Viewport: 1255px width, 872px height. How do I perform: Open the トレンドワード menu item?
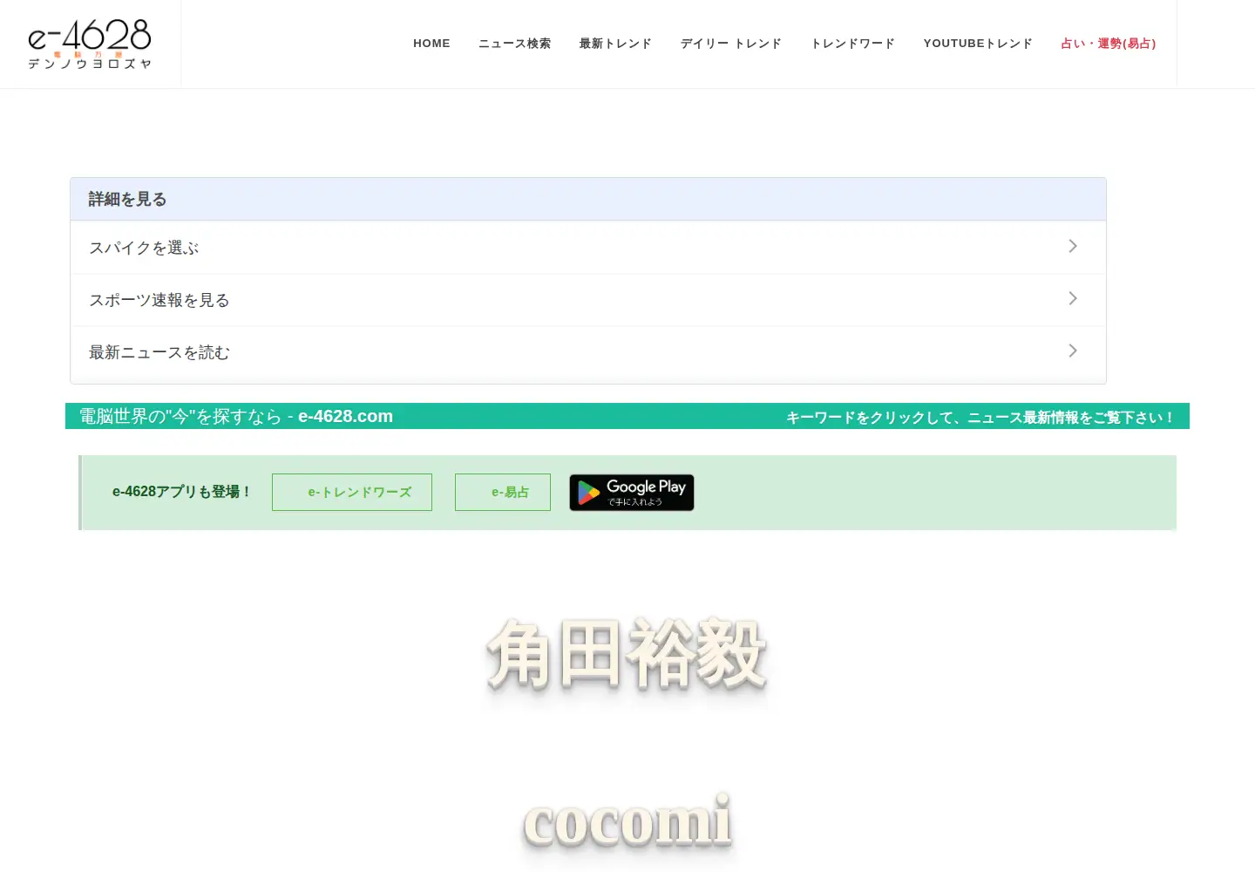[x=852, y=44]
